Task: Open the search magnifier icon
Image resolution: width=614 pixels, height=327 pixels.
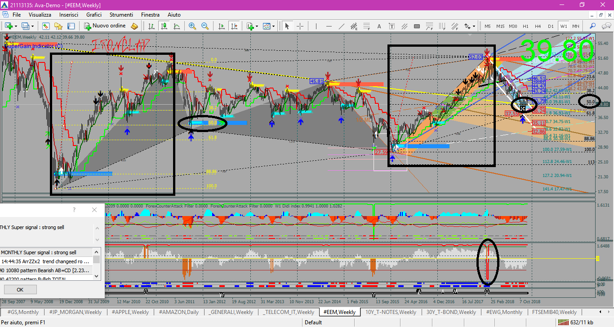Action: [593, 26]
